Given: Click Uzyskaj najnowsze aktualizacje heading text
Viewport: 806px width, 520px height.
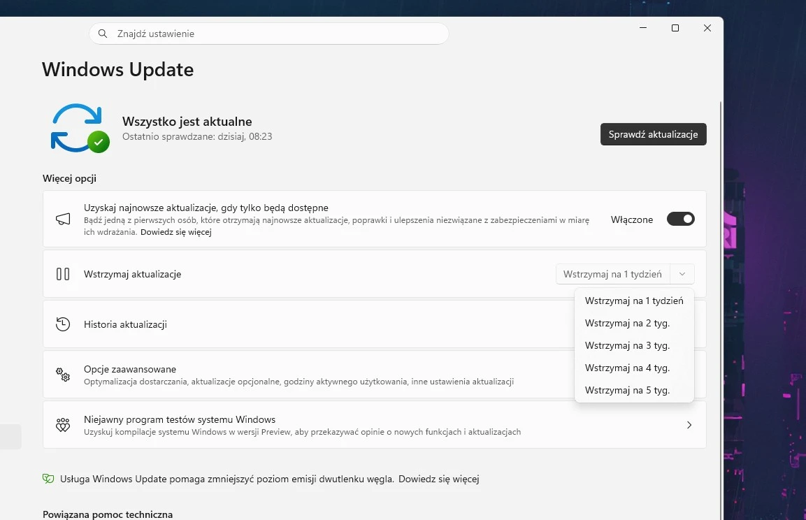Looking at the screenshot, I should (x=206, y=208).
